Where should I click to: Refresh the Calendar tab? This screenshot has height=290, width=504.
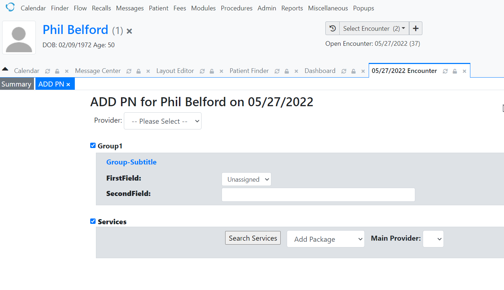tap(48, 71)
